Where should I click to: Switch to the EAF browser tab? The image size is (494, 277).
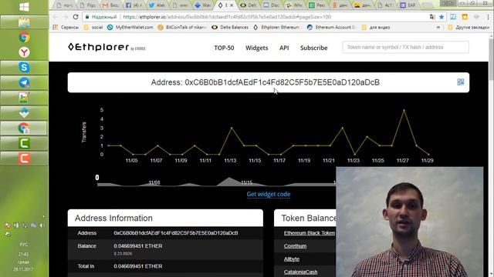(408, 5)
